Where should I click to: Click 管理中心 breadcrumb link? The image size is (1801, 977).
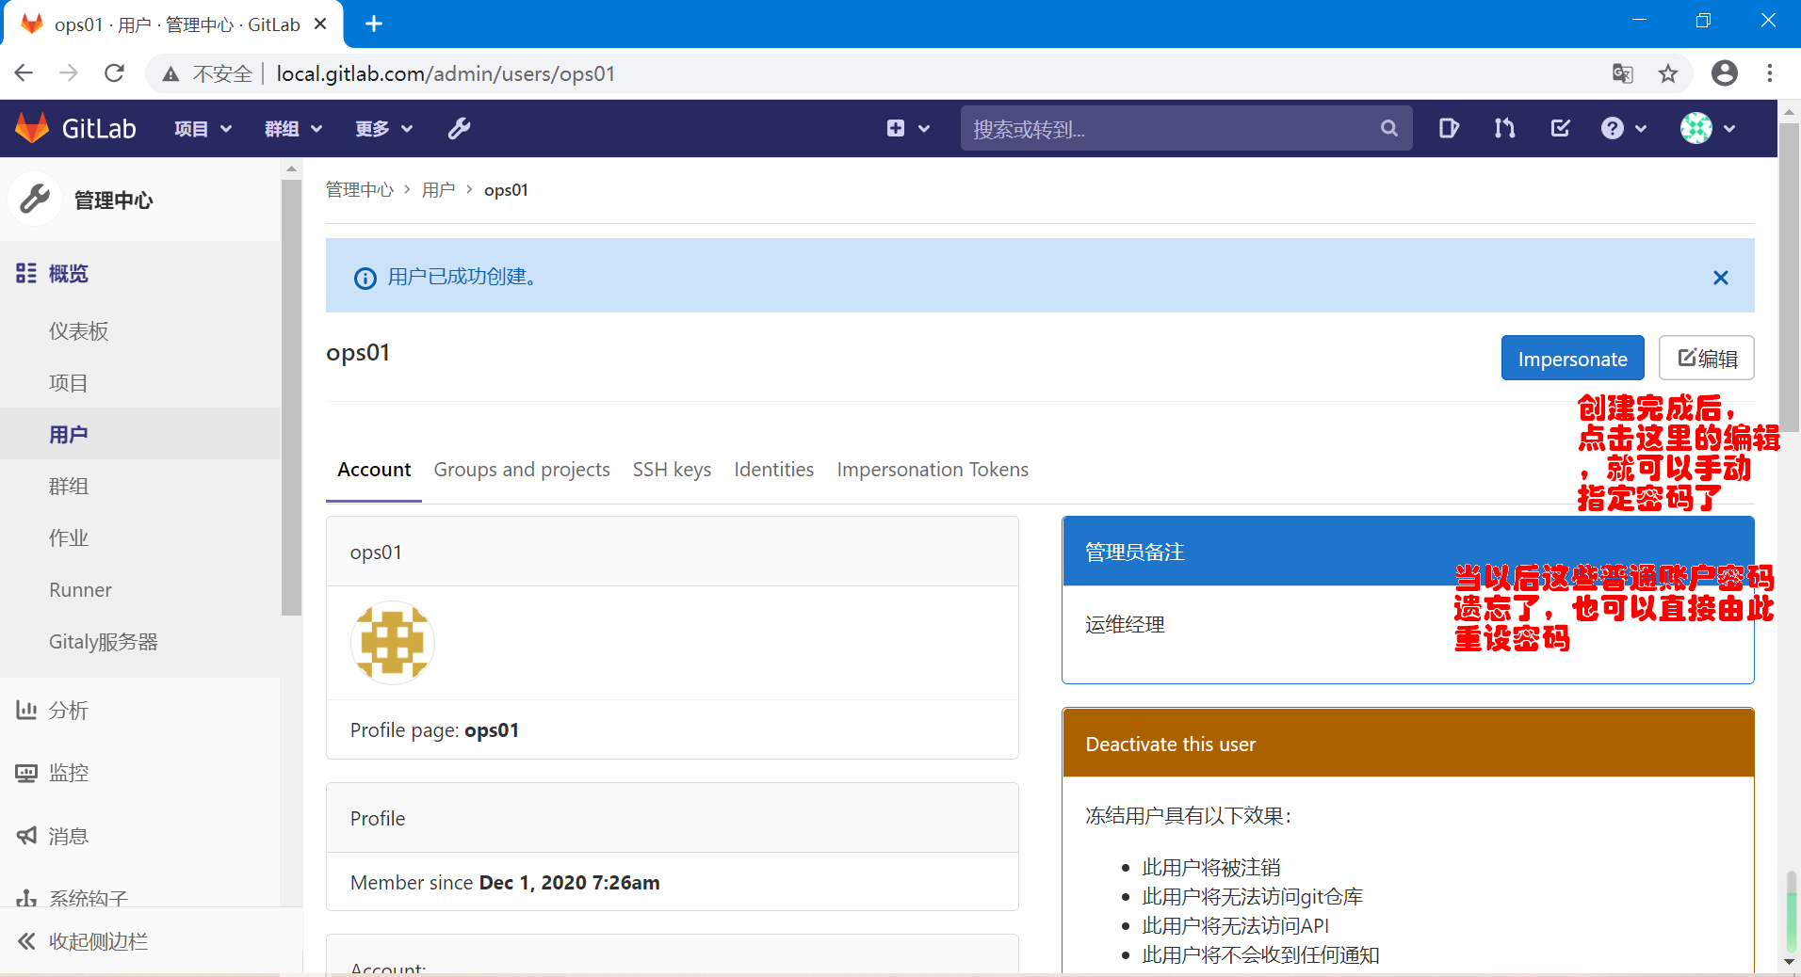[359, 190]
